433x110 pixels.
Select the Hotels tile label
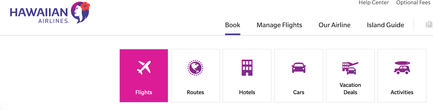tap(247, 92)
